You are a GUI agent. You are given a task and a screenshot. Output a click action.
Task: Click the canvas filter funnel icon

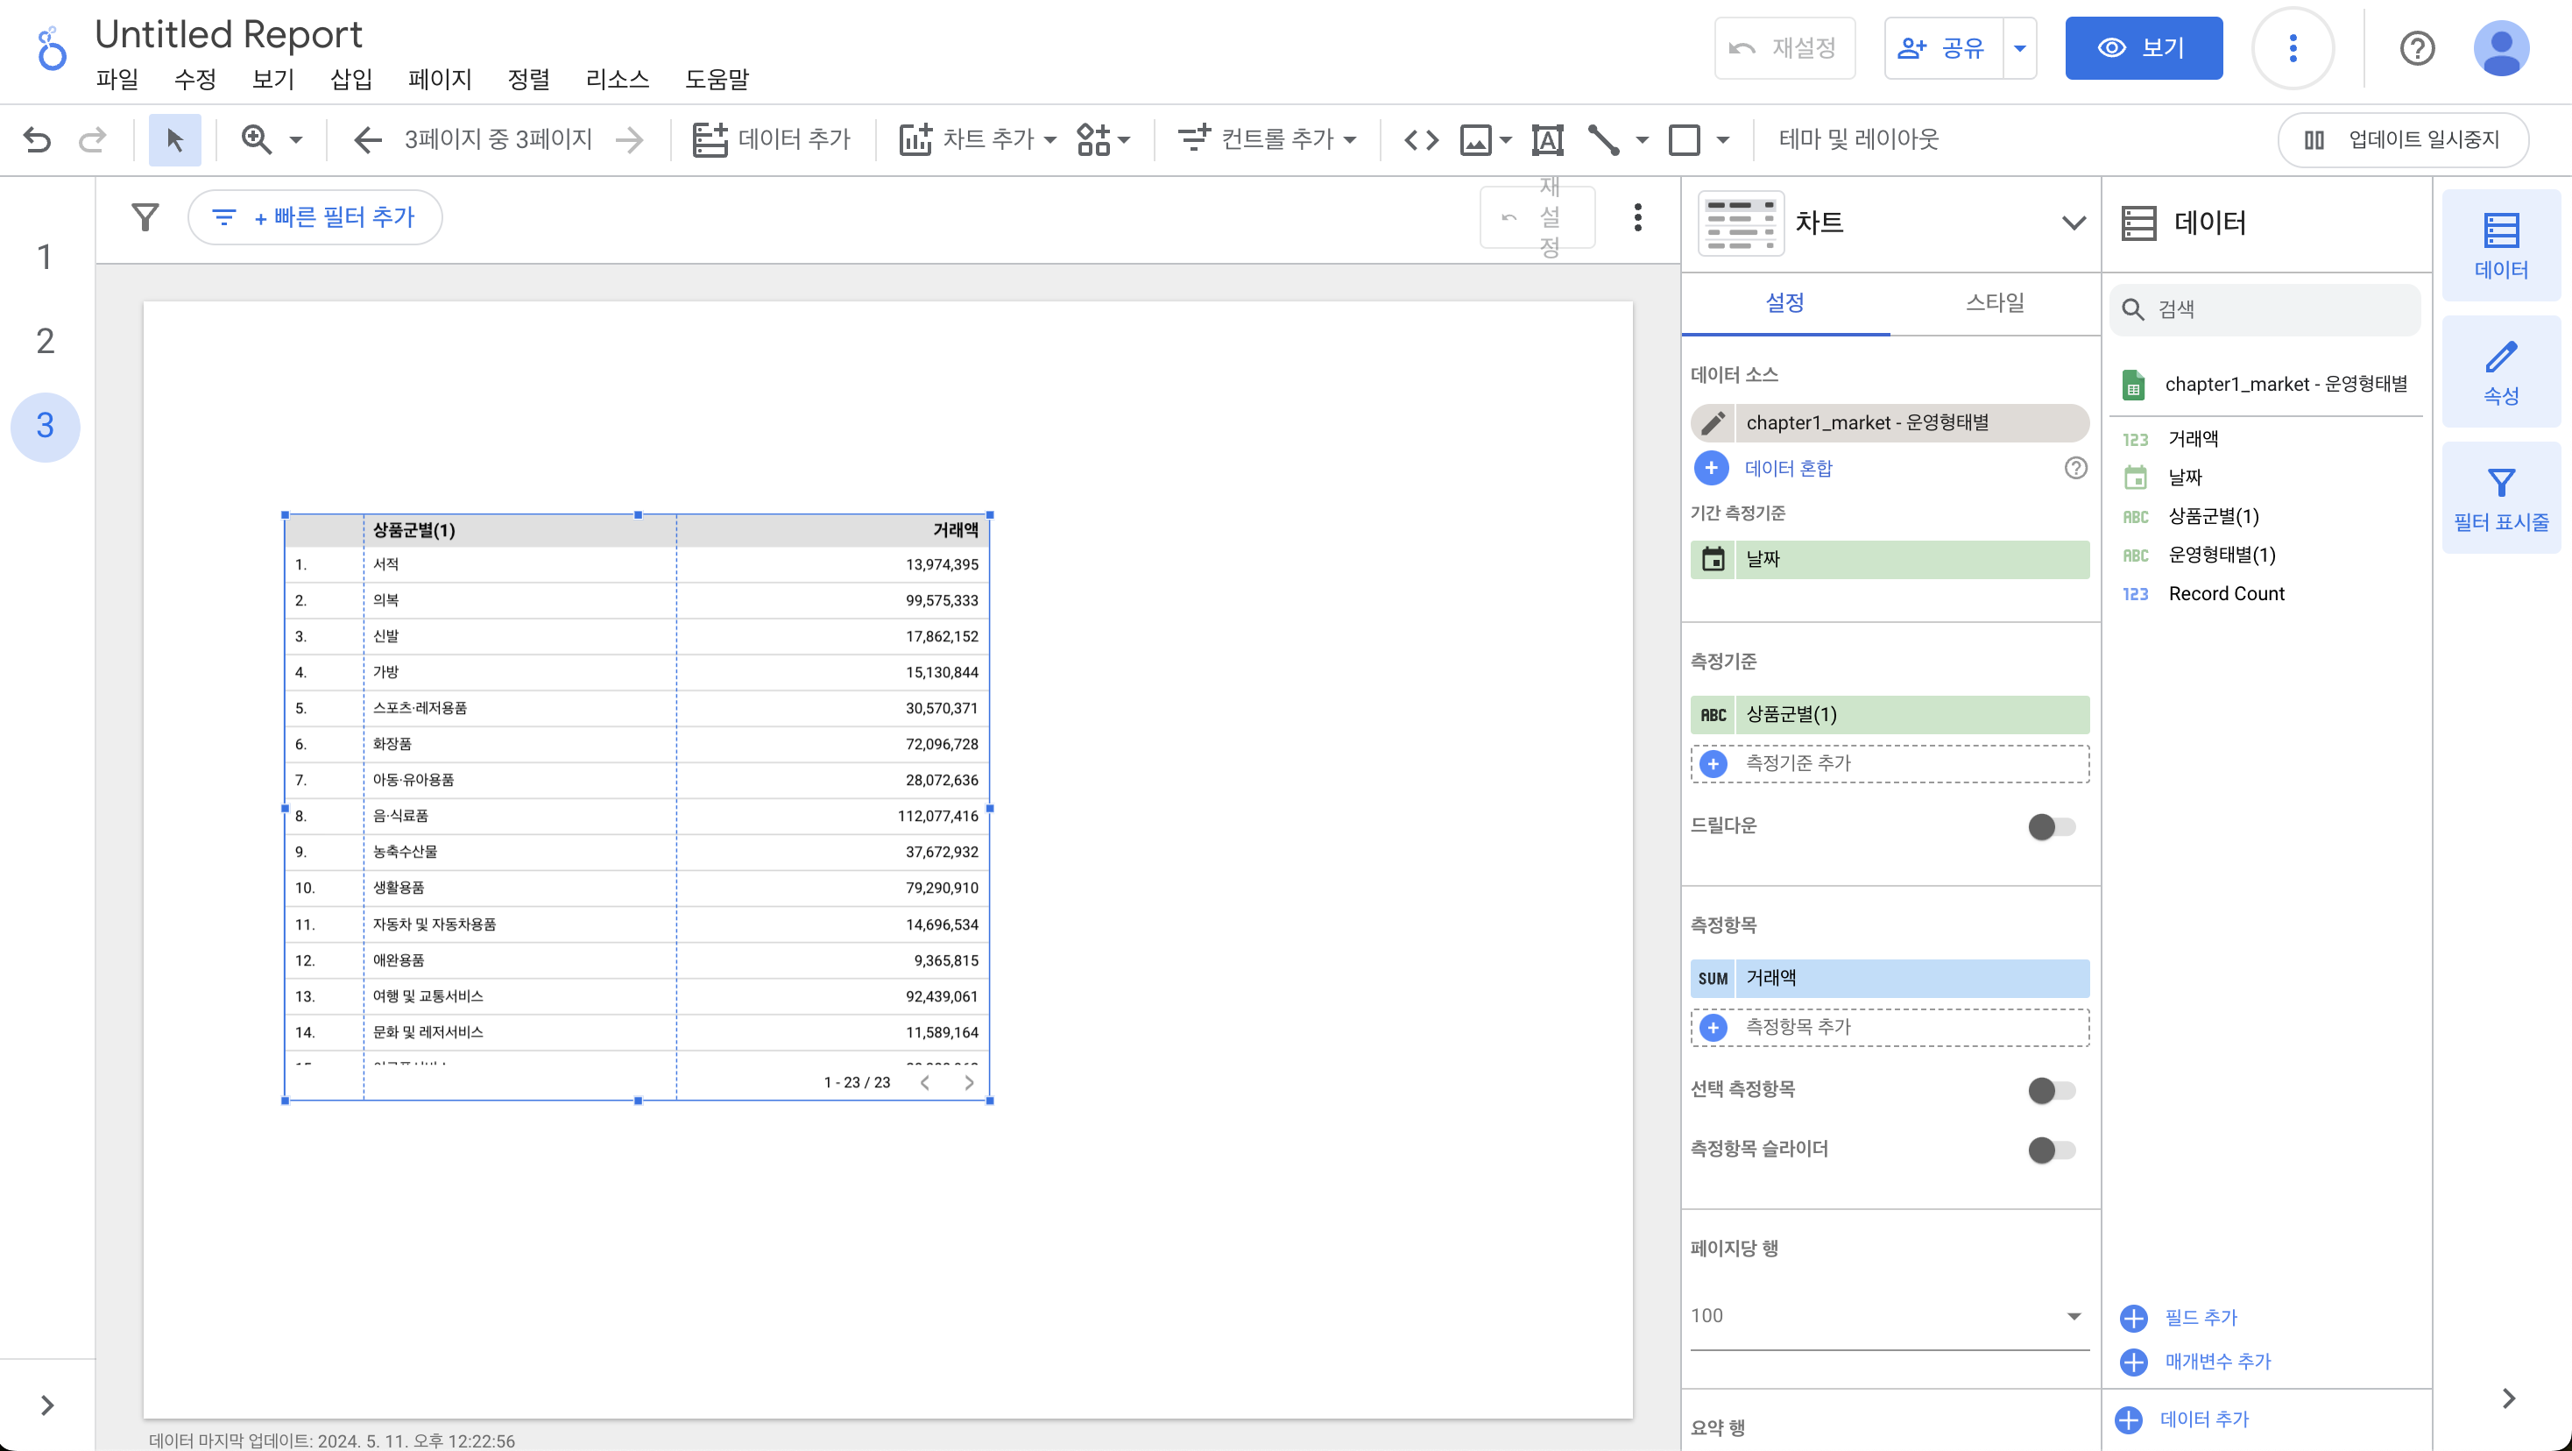[145, 216]
